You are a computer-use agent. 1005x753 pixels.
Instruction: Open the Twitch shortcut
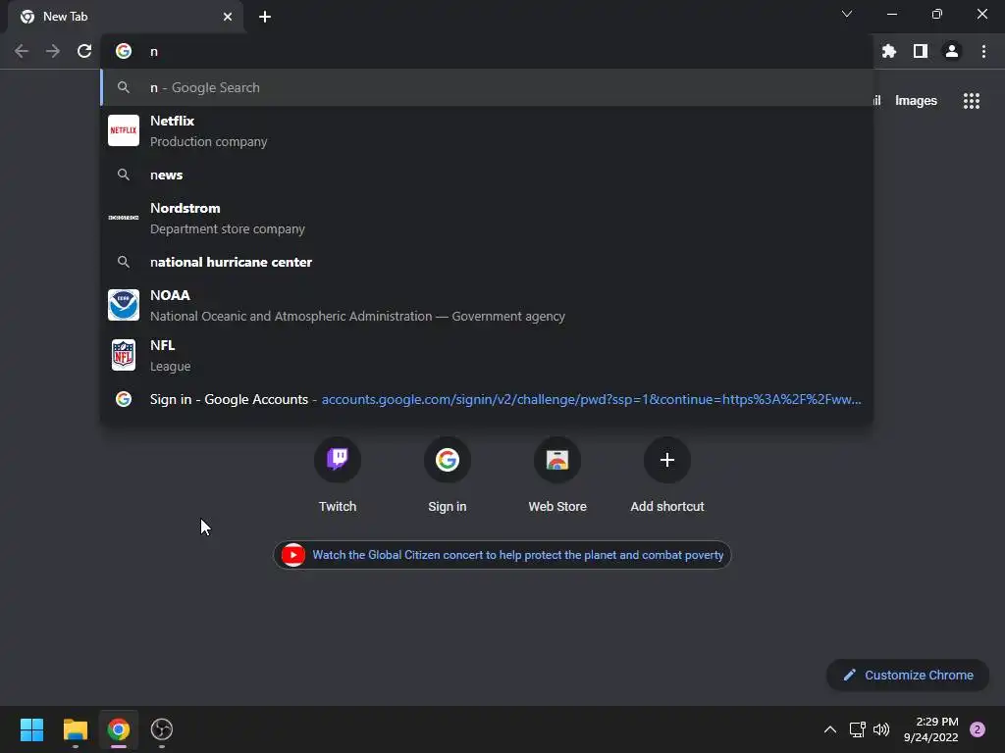(x=338, y=476)
